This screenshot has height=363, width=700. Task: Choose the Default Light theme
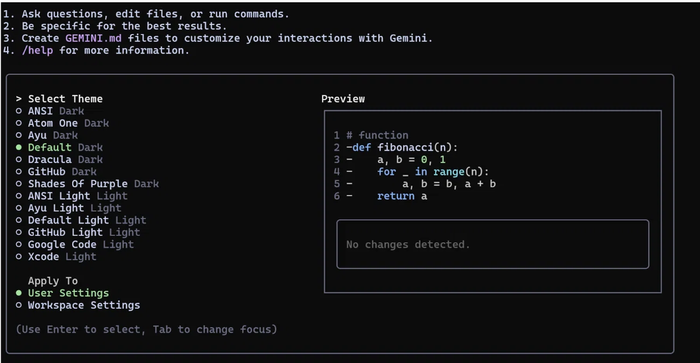pos(81,220)
